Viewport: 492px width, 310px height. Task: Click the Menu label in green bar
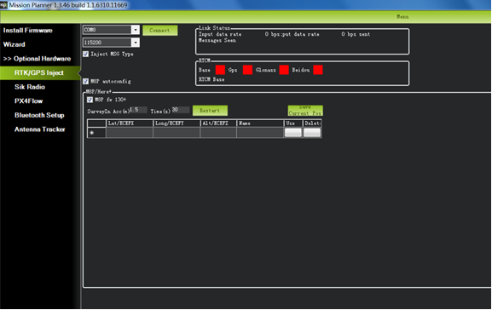[x=402, y=17]
